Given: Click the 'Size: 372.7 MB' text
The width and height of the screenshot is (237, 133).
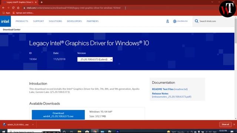Looking at the screenshot, I should point(97,116).
